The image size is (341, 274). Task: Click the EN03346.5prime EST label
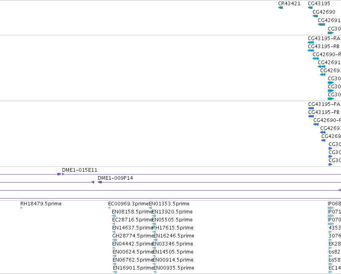(x=173, y=244)
